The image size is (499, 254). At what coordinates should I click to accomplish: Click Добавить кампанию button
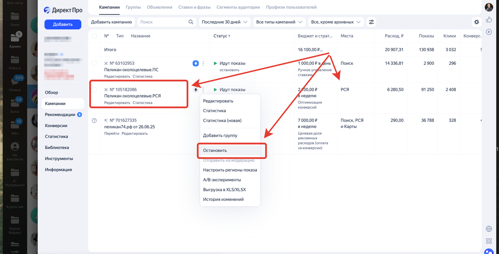111,22
